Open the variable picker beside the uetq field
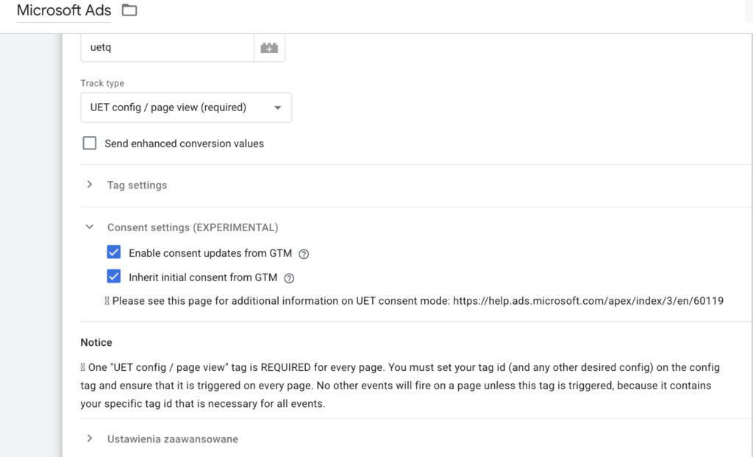Viewport: 753px width, 457px height. [269, 46]
